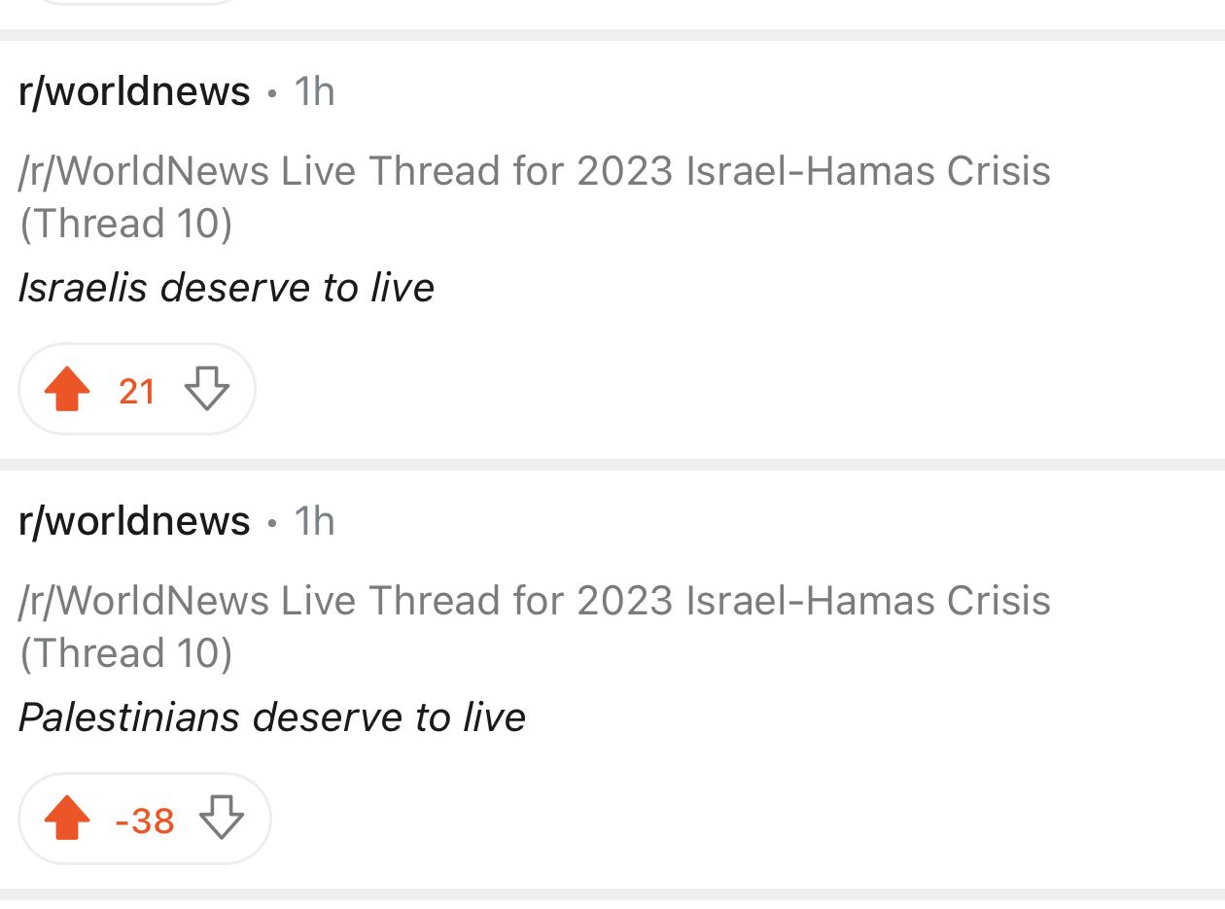1225x909 pixels.
Task: Open the comment text "Palestinians deserve to live"
Action: (x=271, y=717)
